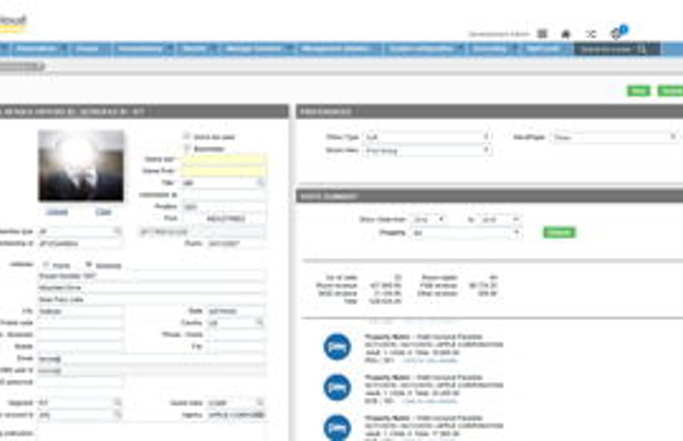
Task: Open lookup icon in the Segment field
Action: [117, 403]
